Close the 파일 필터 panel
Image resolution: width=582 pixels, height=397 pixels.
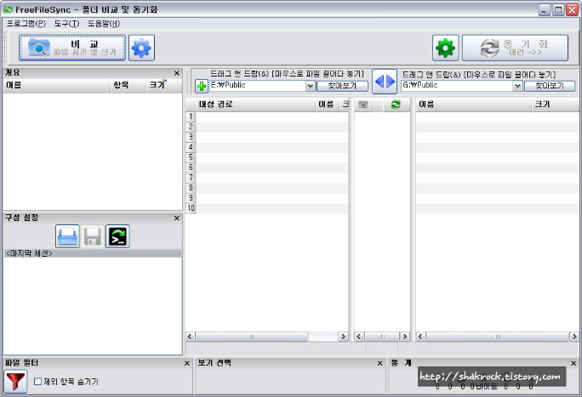point(187,363)
